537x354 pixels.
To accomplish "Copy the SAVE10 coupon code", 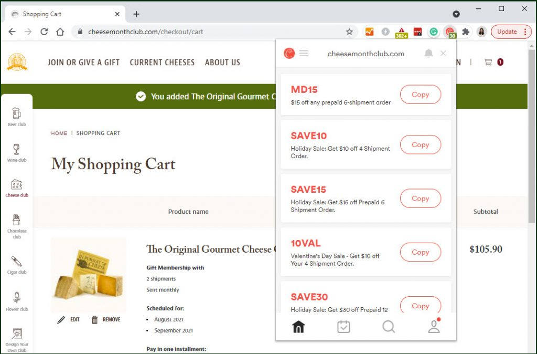I will 421,144.
